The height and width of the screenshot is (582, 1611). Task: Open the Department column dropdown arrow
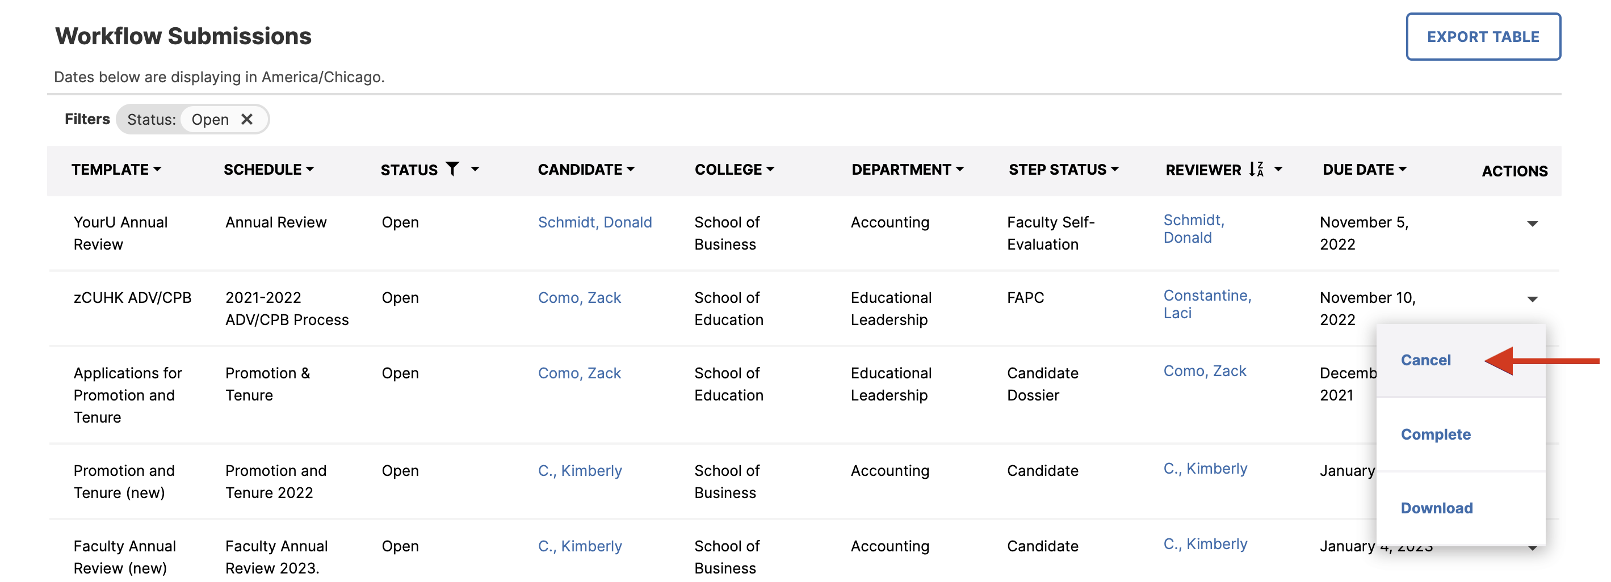coord(960,170)
